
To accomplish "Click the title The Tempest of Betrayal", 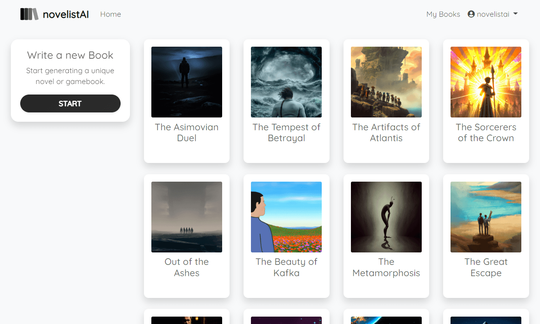I will point(286,133).
